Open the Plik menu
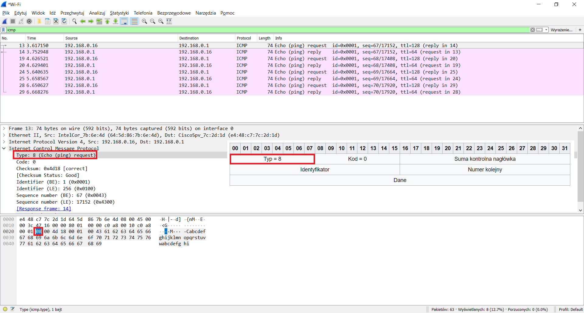Viewport: 584px width, 313px height. [6, 13]
